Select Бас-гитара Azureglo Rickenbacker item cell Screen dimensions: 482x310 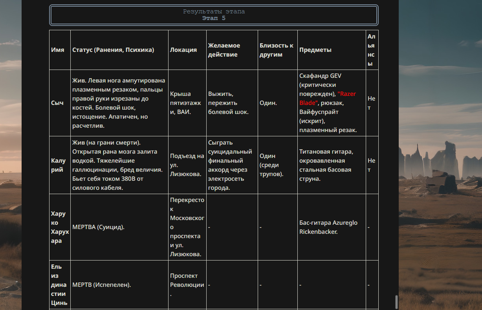pos(332,227)
